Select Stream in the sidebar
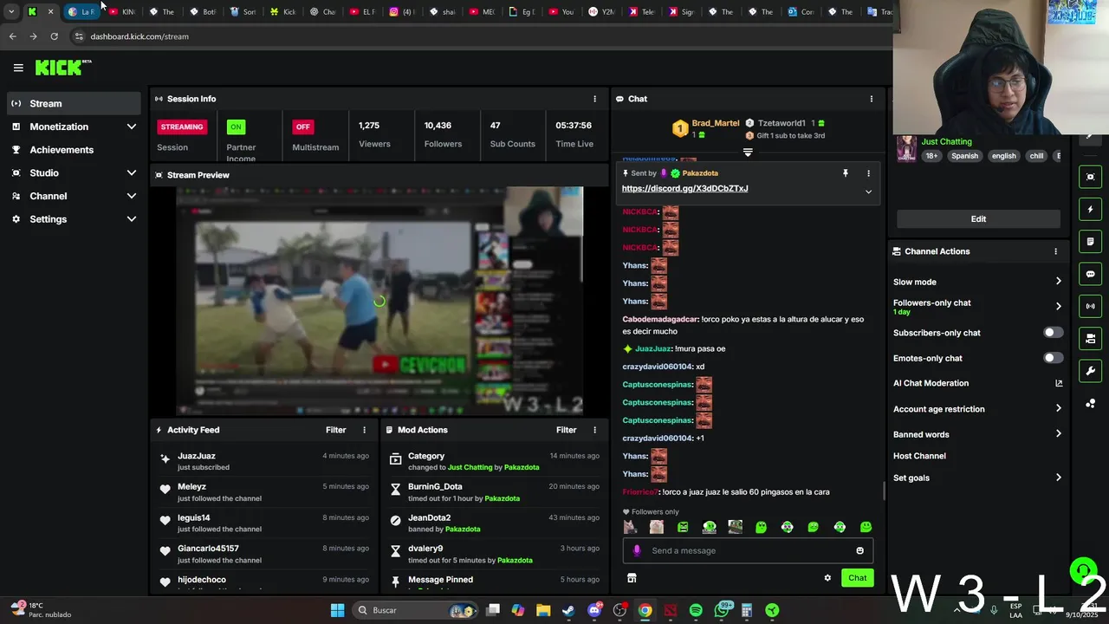 [73, 103]
